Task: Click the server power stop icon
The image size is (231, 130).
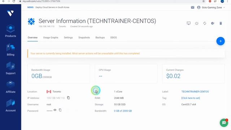Action: tap(197, 23)
